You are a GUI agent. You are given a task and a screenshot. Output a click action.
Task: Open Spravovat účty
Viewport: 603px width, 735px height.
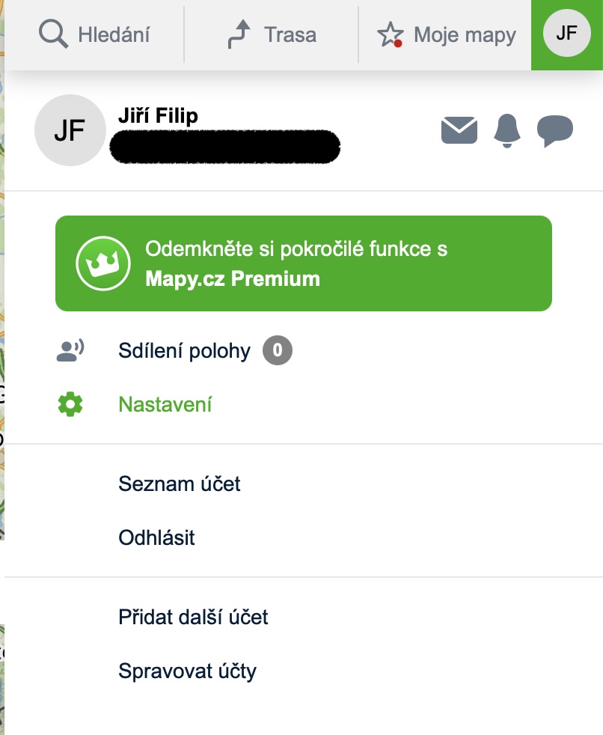pyautogui.click(x=187, y=671)
